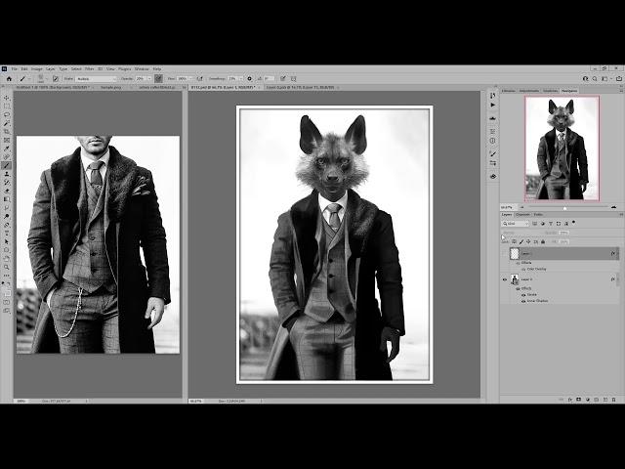Image resolution: width=625 pixels, height=469 pixels.
Task: Click the Share image icon
Action: (x=619, y=79)
